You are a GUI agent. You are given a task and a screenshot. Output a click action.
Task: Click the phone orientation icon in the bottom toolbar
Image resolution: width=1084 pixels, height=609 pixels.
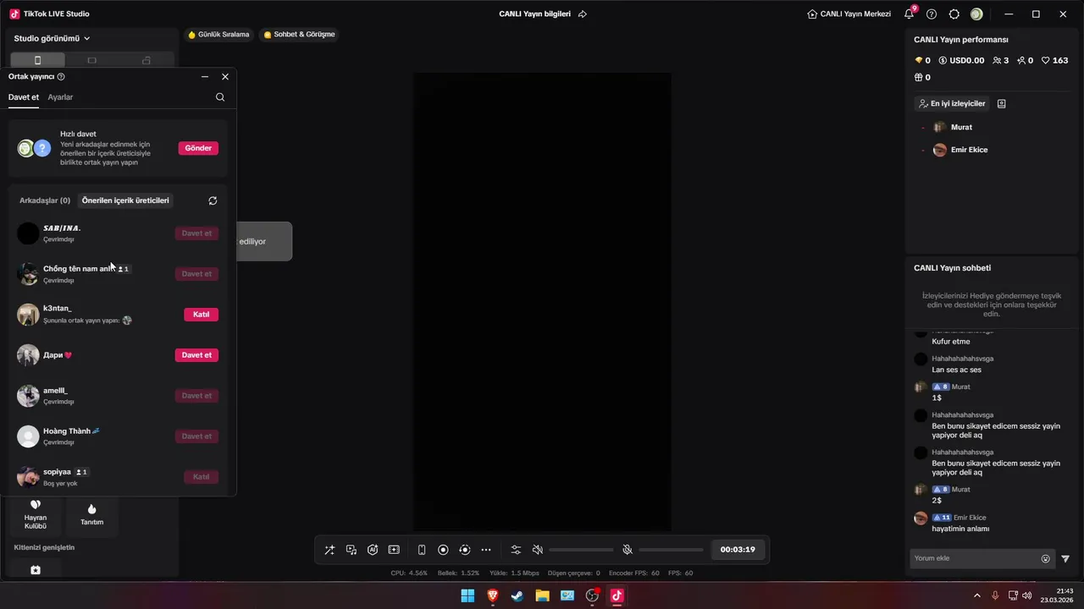click(x=422, y=550)
